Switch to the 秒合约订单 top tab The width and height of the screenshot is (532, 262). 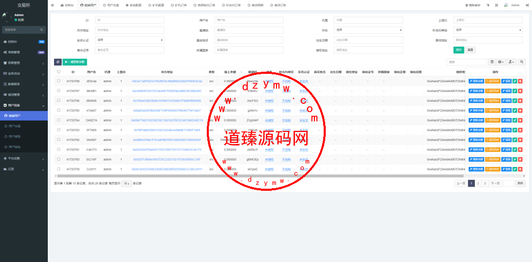(x=231, y=5)
